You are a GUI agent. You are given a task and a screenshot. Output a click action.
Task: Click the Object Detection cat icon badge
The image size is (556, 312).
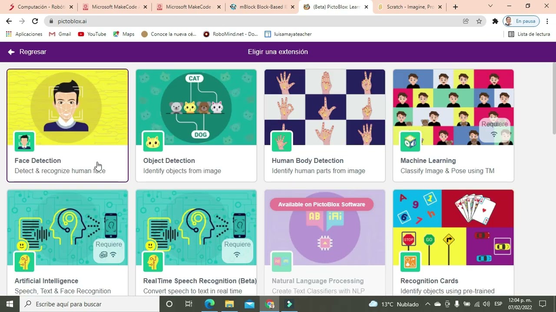tap(153, 142)
